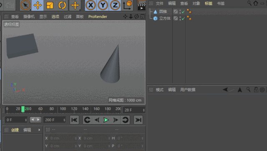
Task: Toggle Y axis lock
Action: [103, 5]
